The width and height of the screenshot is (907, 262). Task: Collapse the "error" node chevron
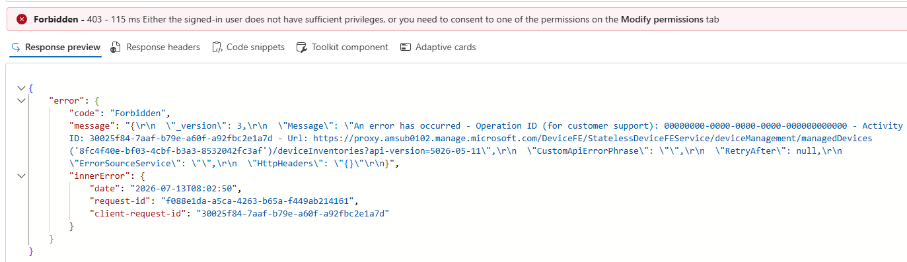click(22, 100)
